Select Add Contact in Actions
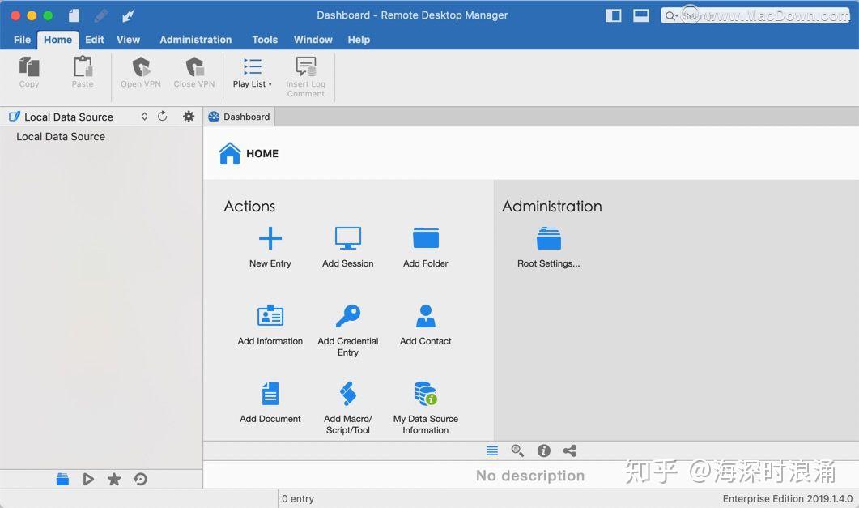 coord(425,316)
